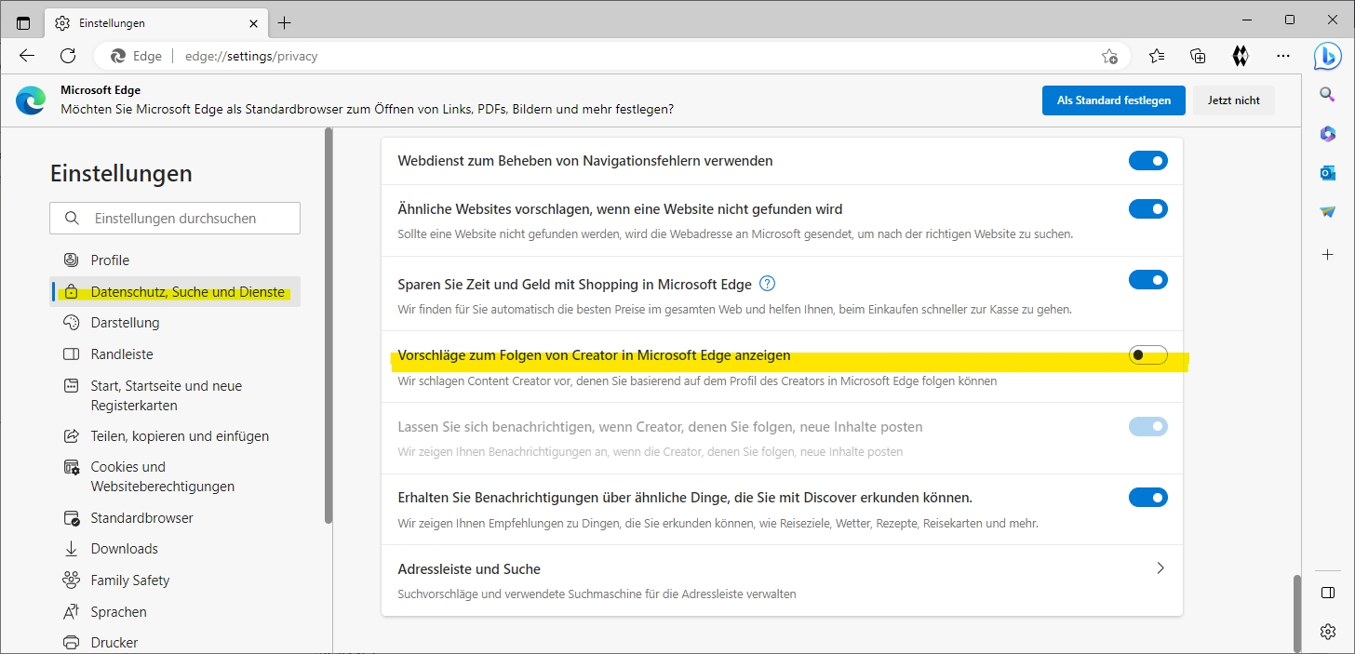Viewport: 1355px width, 654px height.
Task: Toggle Webdienst zum Beheben von Navigationsfehlern switch
Action: (1147, 161)
